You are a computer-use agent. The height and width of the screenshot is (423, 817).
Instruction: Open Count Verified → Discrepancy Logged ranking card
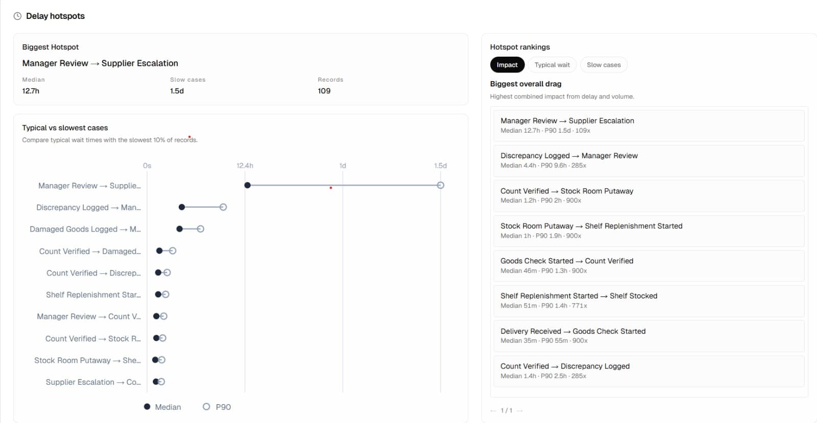tap(649, 371)
